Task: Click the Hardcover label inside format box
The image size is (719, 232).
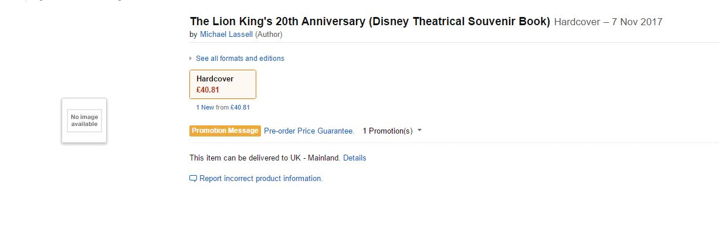Action: [x=215, y=79]
